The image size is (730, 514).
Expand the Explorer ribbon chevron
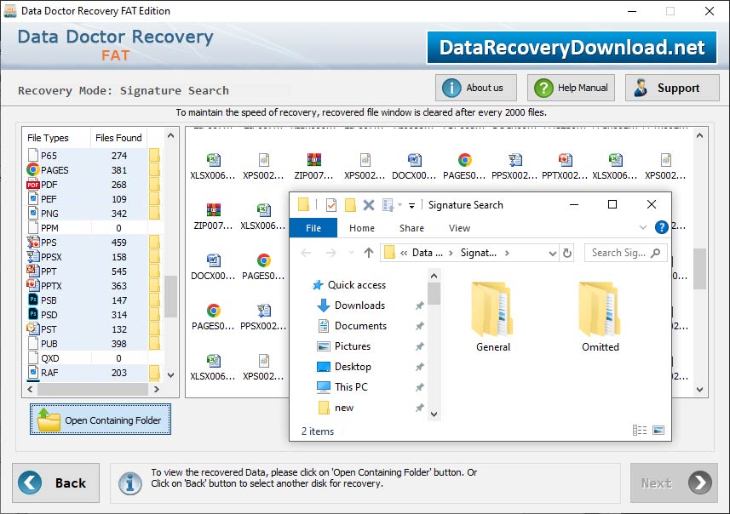pos(643,227)
